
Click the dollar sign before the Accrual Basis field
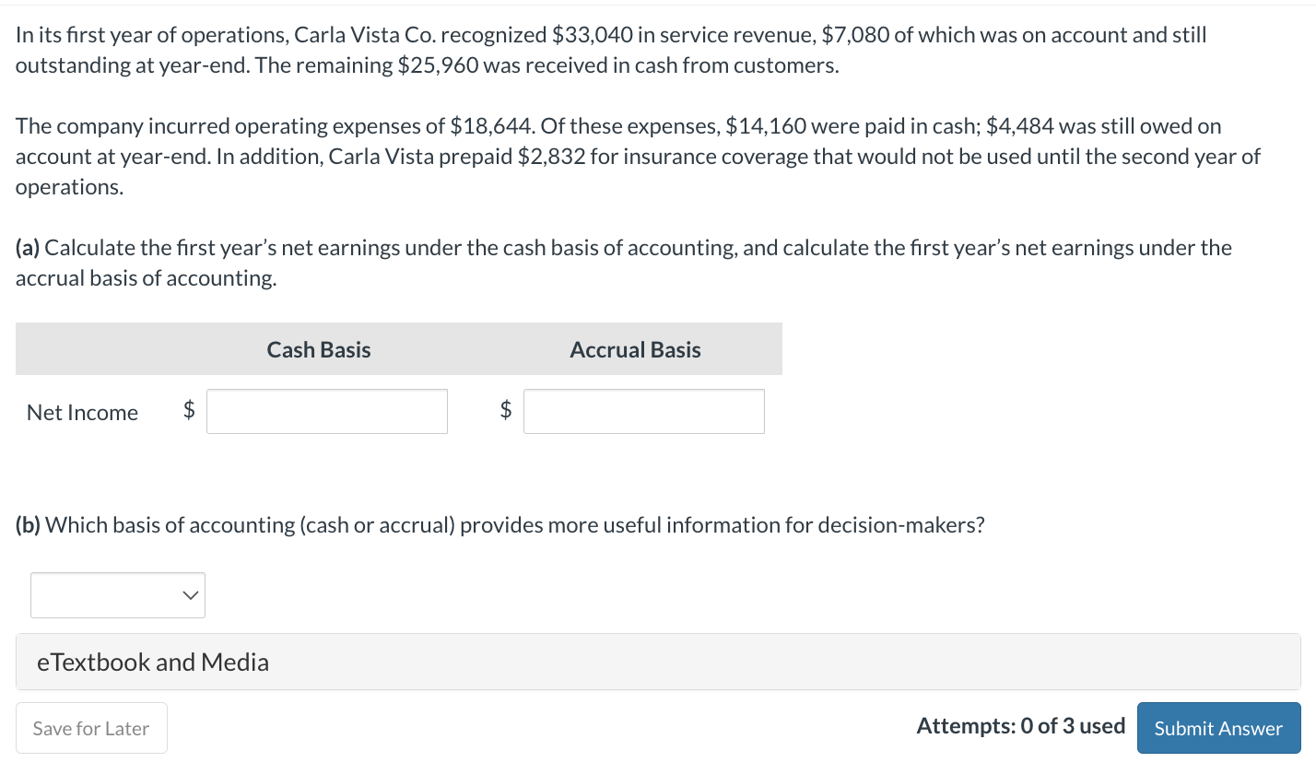505,411
